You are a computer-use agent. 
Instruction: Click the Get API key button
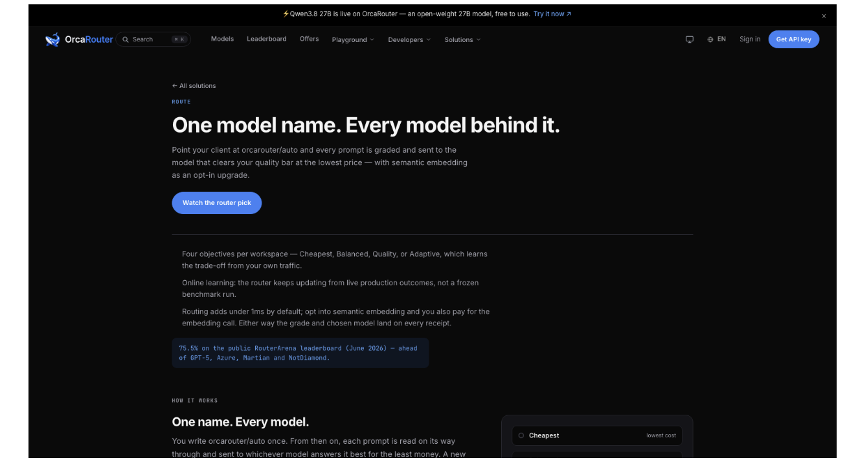pos(794,39)
